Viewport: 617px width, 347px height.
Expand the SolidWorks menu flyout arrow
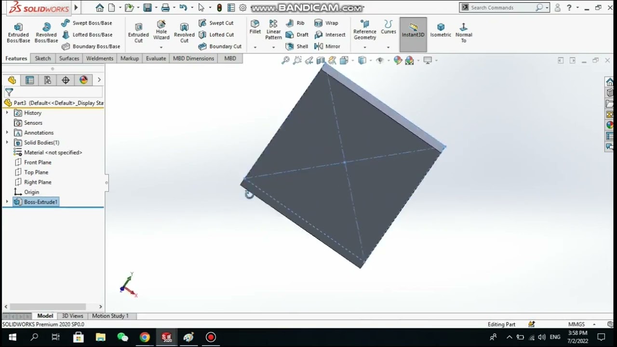tap(76, 8)
